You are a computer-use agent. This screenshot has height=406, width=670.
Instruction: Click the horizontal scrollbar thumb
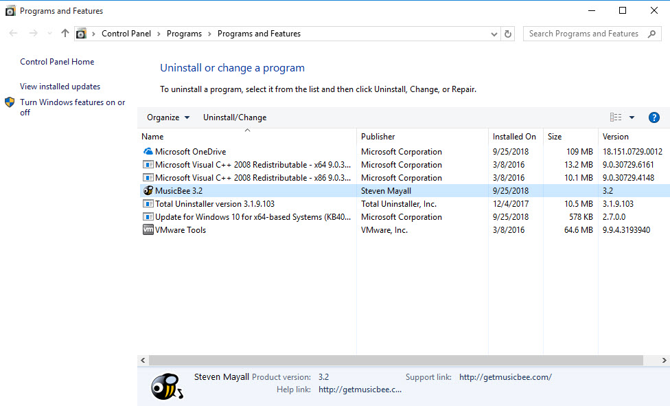tap(395, 360)
